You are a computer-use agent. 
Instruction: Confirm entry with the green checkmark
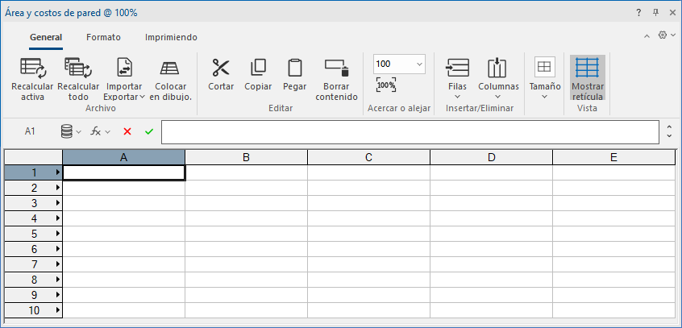pos(149,131)
